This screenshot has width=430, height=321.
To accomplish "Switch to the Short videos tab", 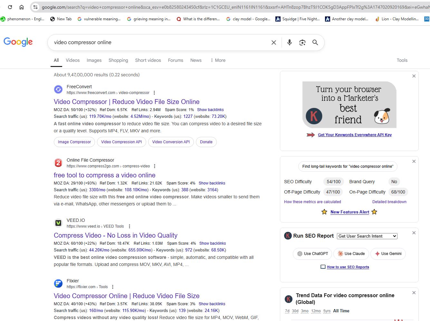I will [148, 60].
